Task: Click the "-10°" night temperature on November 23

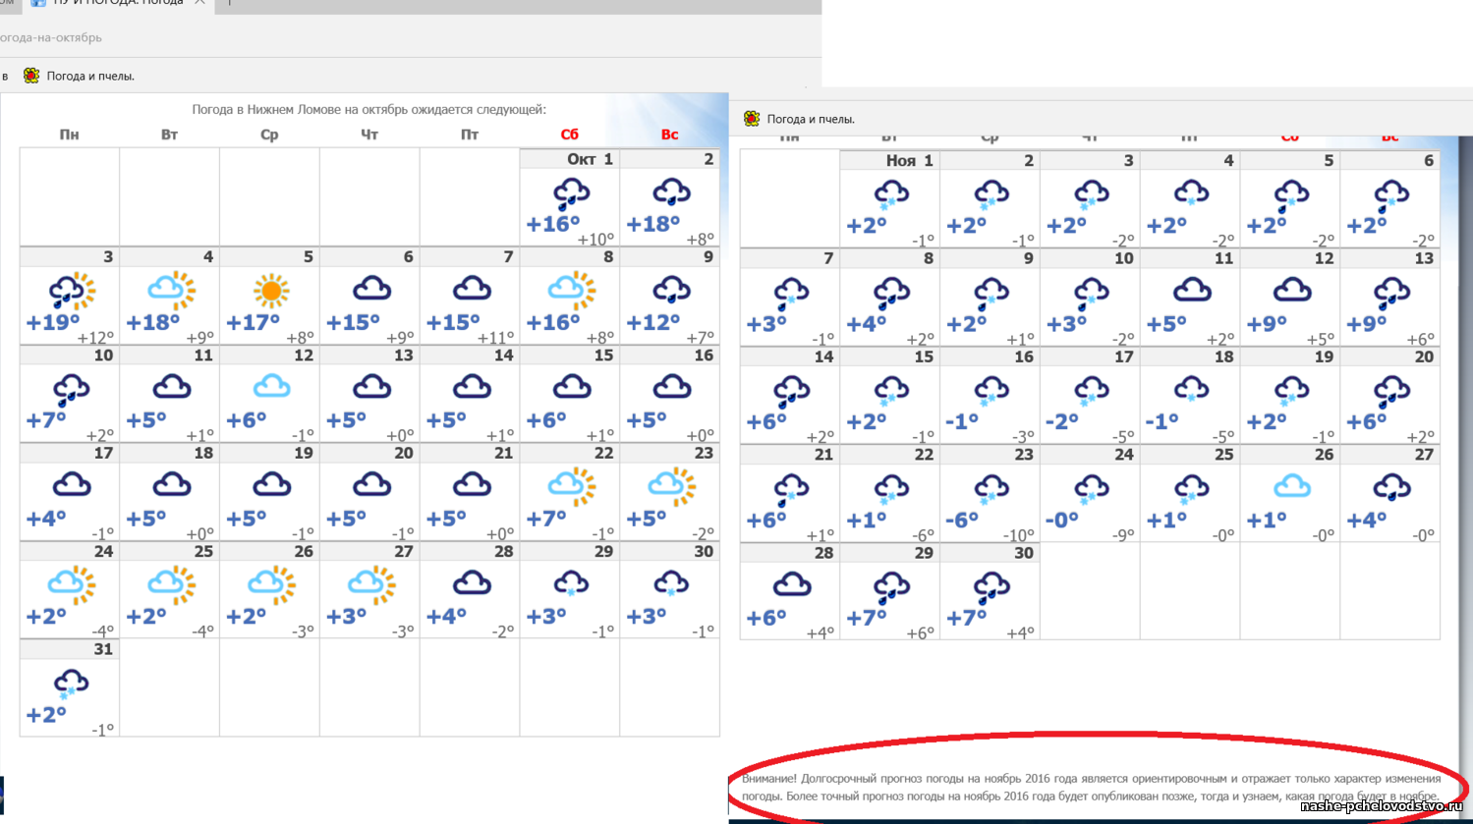Action: (1017, 536)
